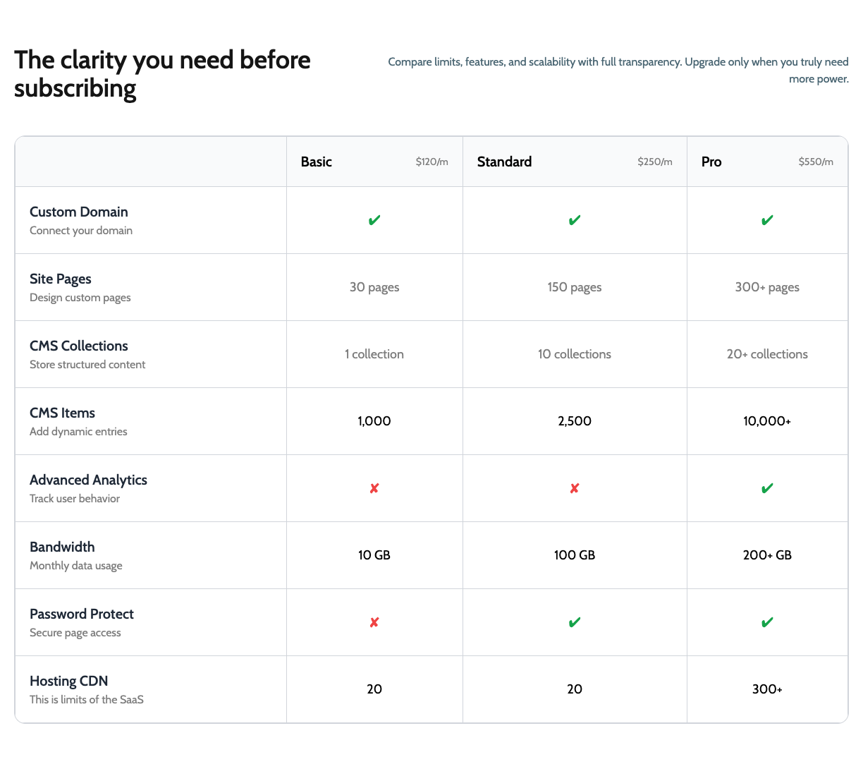Click the CMS Collections row label
Screen dimensions: 863x769
[79, 346]
